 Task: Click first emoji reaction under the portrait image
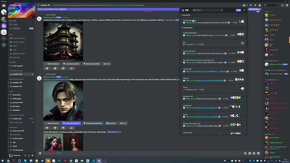tap(47, 128)
